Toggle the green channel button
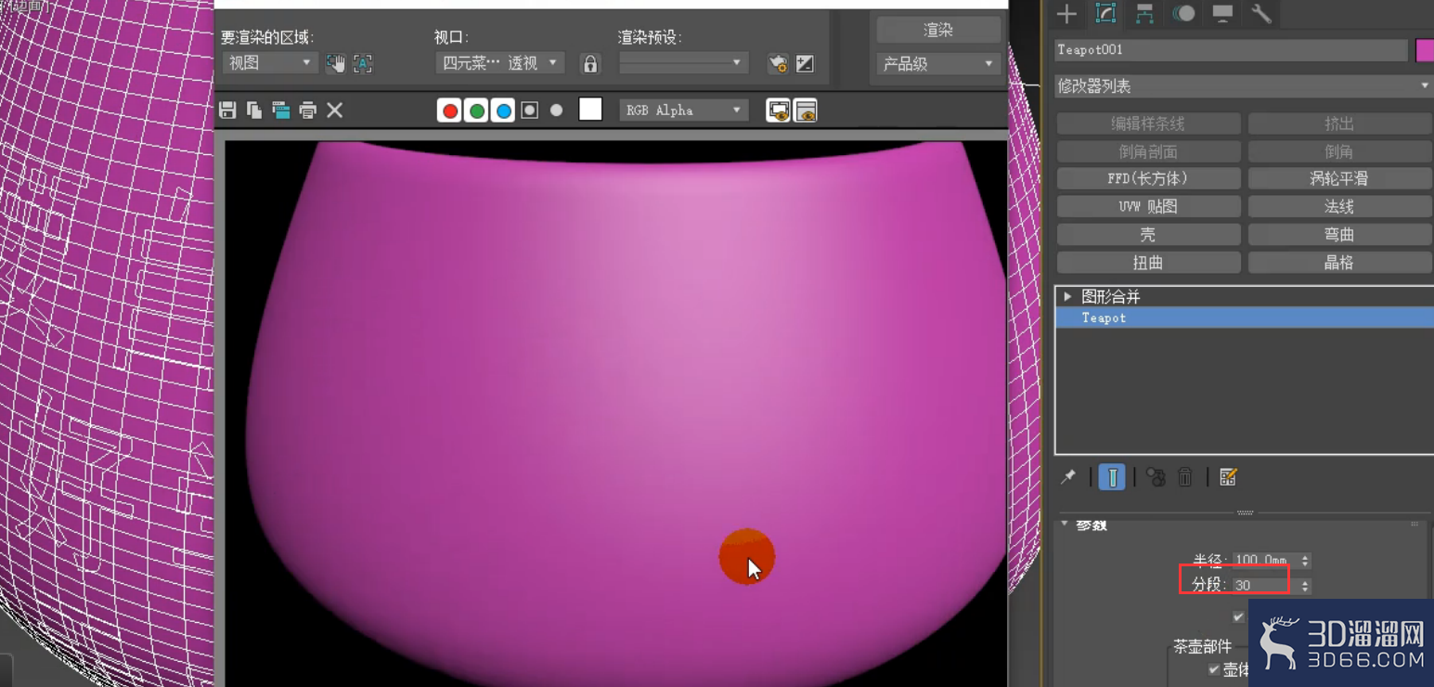1434x687 pixels. [477, 110]
